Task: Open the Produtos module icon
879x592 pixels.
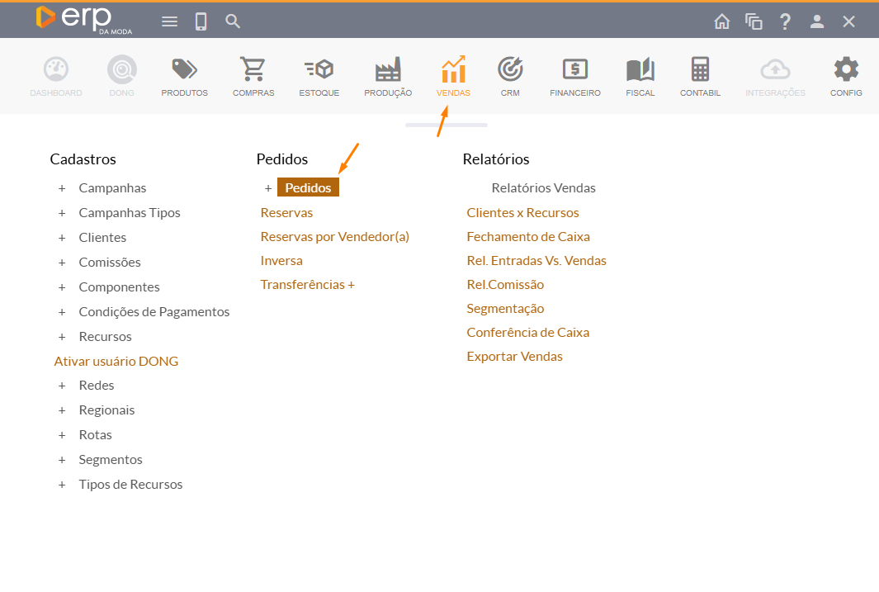Action: coord(184,70)
